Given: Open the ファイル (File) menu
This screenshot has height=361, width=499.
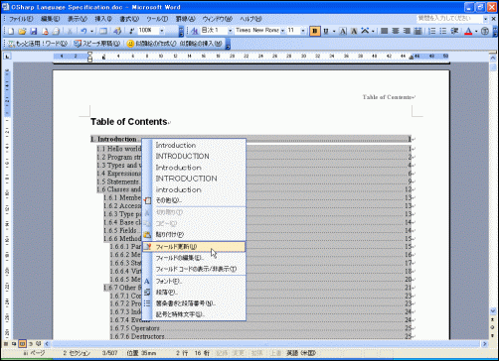Looking at the screenshot, I should click(21, 19).
